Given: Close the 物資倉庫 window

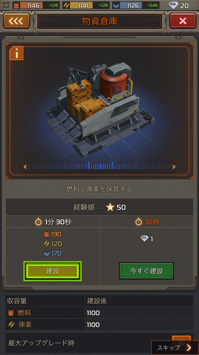Looking at the screenshot, I should coord(183,21).
